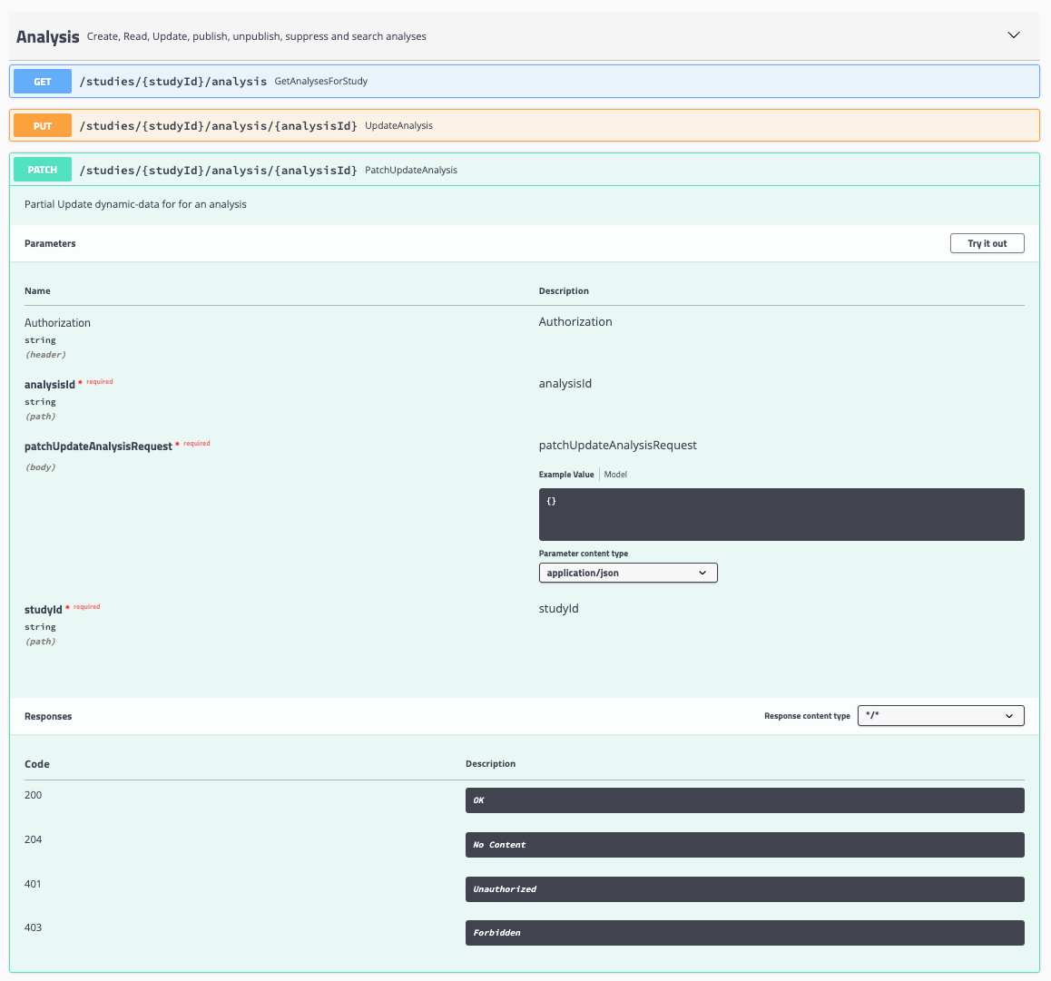The image size is (1051, 981).
Task: Click the 401 Unauthorized response description
Action: pos(744,888)
